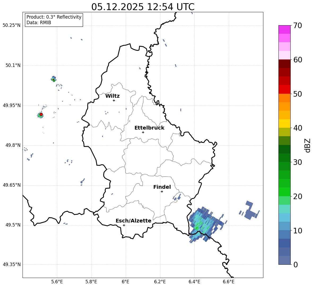Click the red dot radar marker
This screenshot has height=287, width=314.
coord(41,114)
